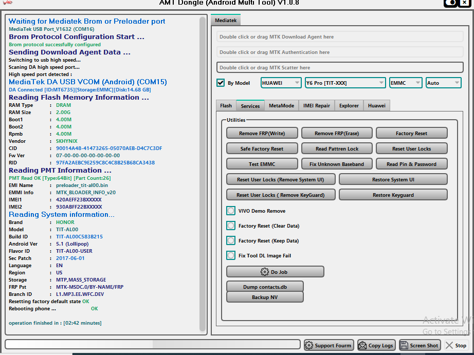Viewport: 474px width, 355px height.
Task: Select Fix Tool DL Image Fail option
Action: [x=231, y=255]
